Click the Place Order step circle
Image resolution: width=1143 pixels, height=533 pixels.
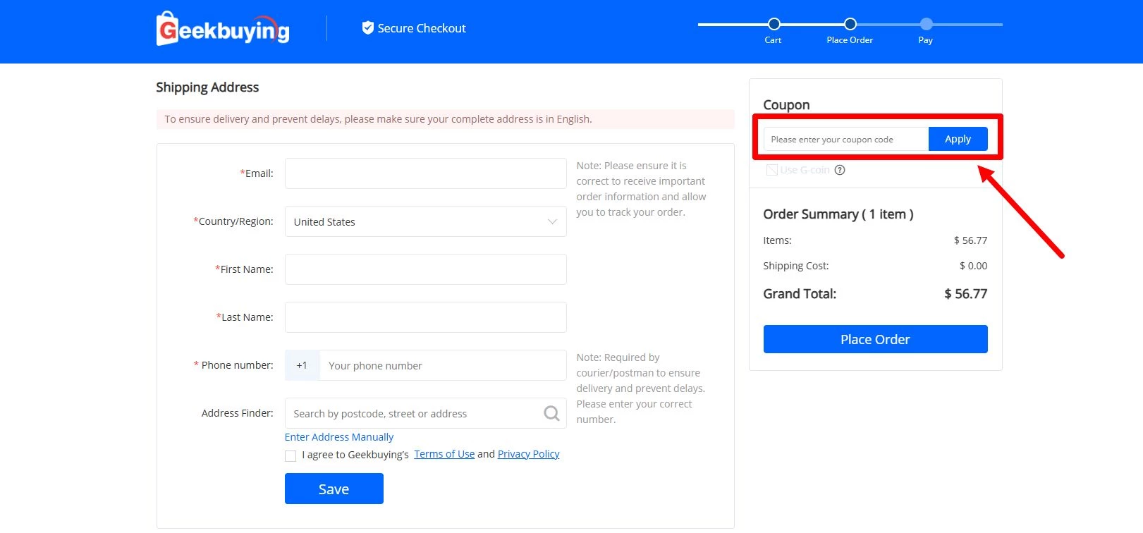tap(850, 24)
